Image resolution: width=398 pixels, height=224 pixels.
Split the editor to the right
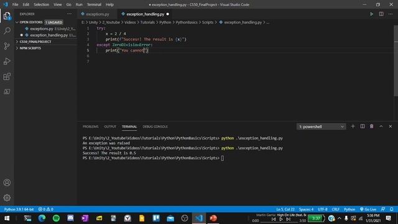tap(381, 14)
